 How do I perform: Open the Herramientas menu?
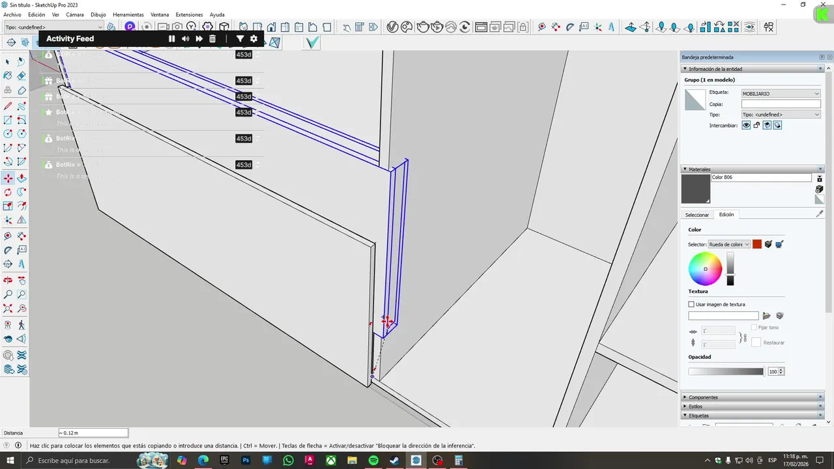pyautogui.click(x=128, y=14)
